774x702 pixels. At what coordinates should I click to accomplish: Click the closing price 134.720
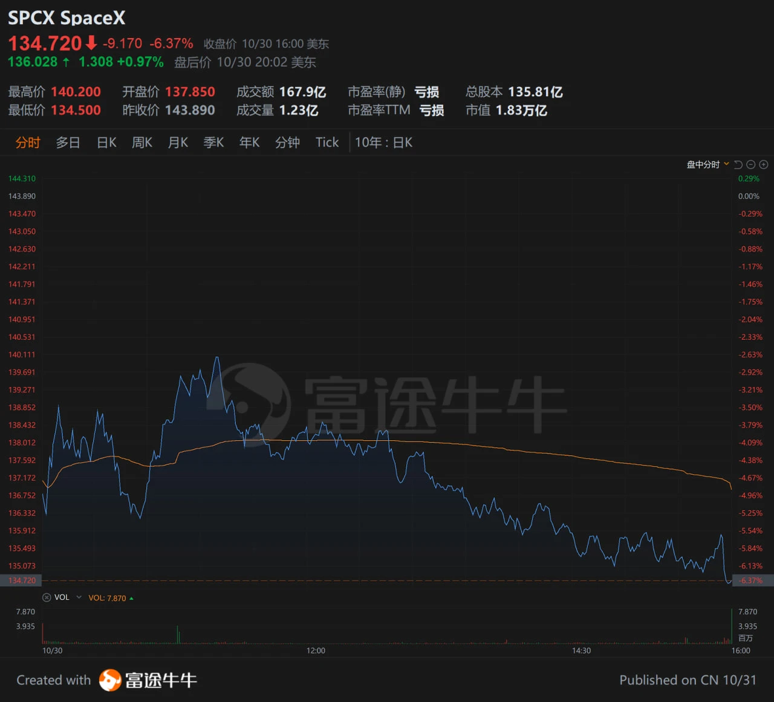pos(45,44)
